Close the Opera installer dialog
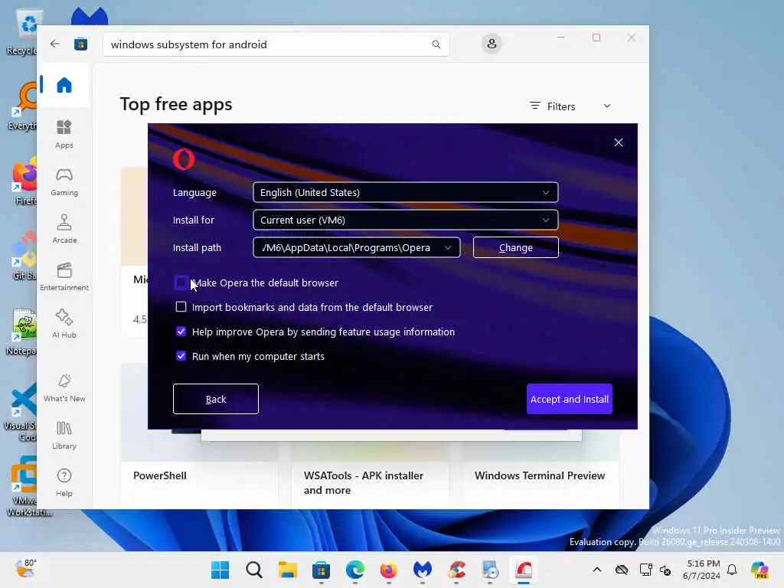Screen dimensions: 784x588 coord(619,142)
